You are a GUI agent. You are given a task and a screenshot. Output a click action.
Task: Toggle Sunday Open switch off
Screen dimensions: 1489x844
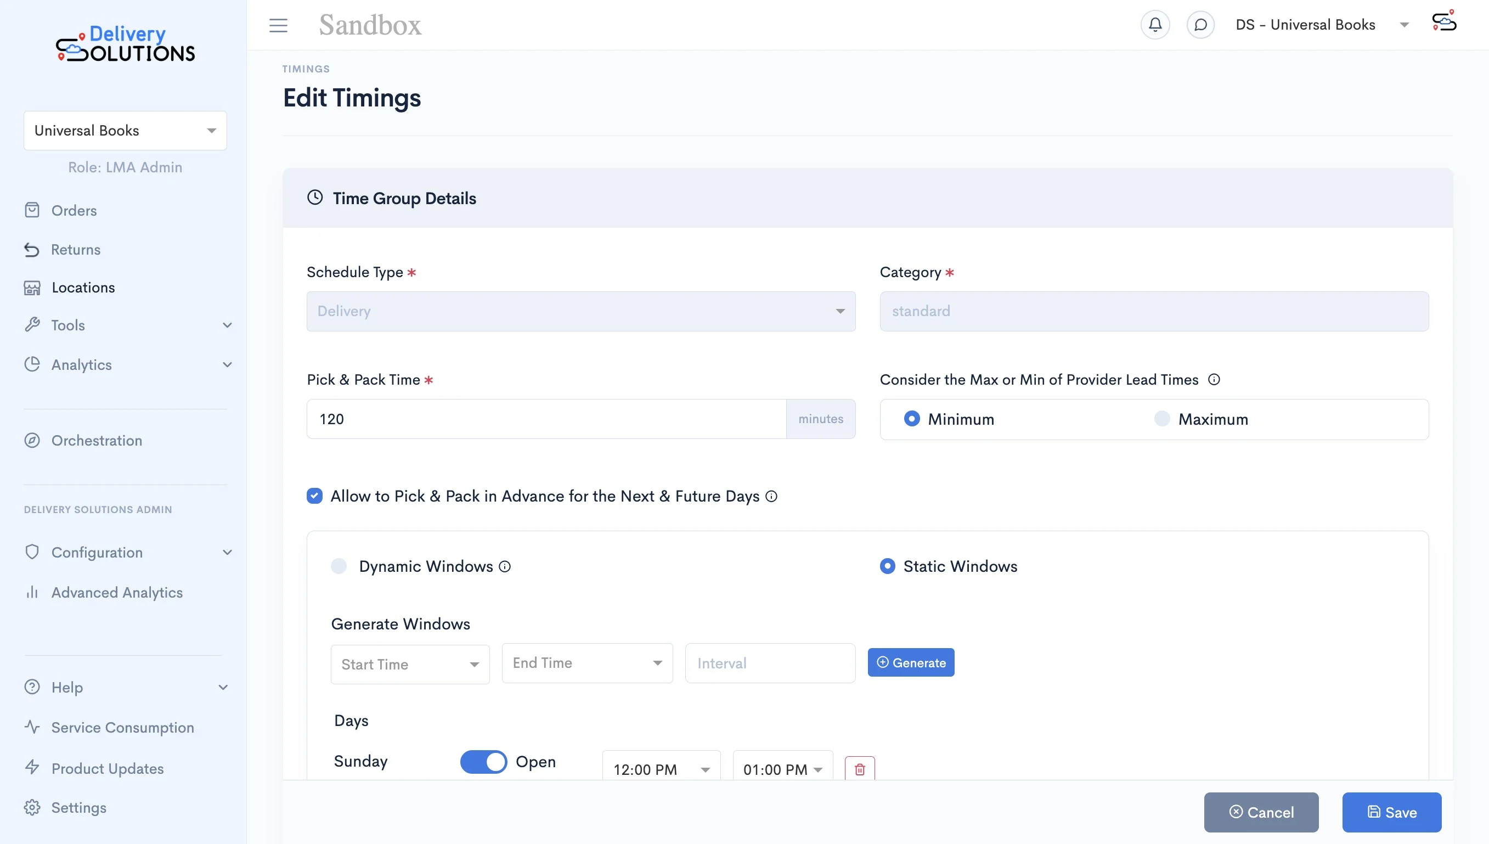[x=484, y=762]
